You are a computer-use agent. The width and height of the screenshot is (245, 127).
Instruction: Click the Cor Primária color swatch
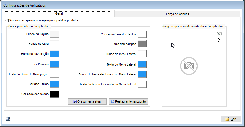tap(55, 64)
